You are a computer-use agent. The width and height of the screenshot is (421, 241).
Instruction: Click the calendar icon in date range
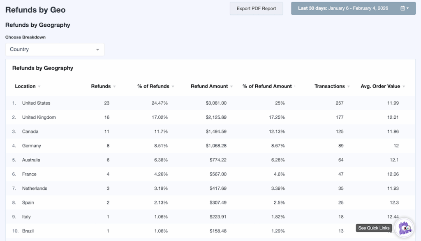pyautogui.click(x=403, y=8)
